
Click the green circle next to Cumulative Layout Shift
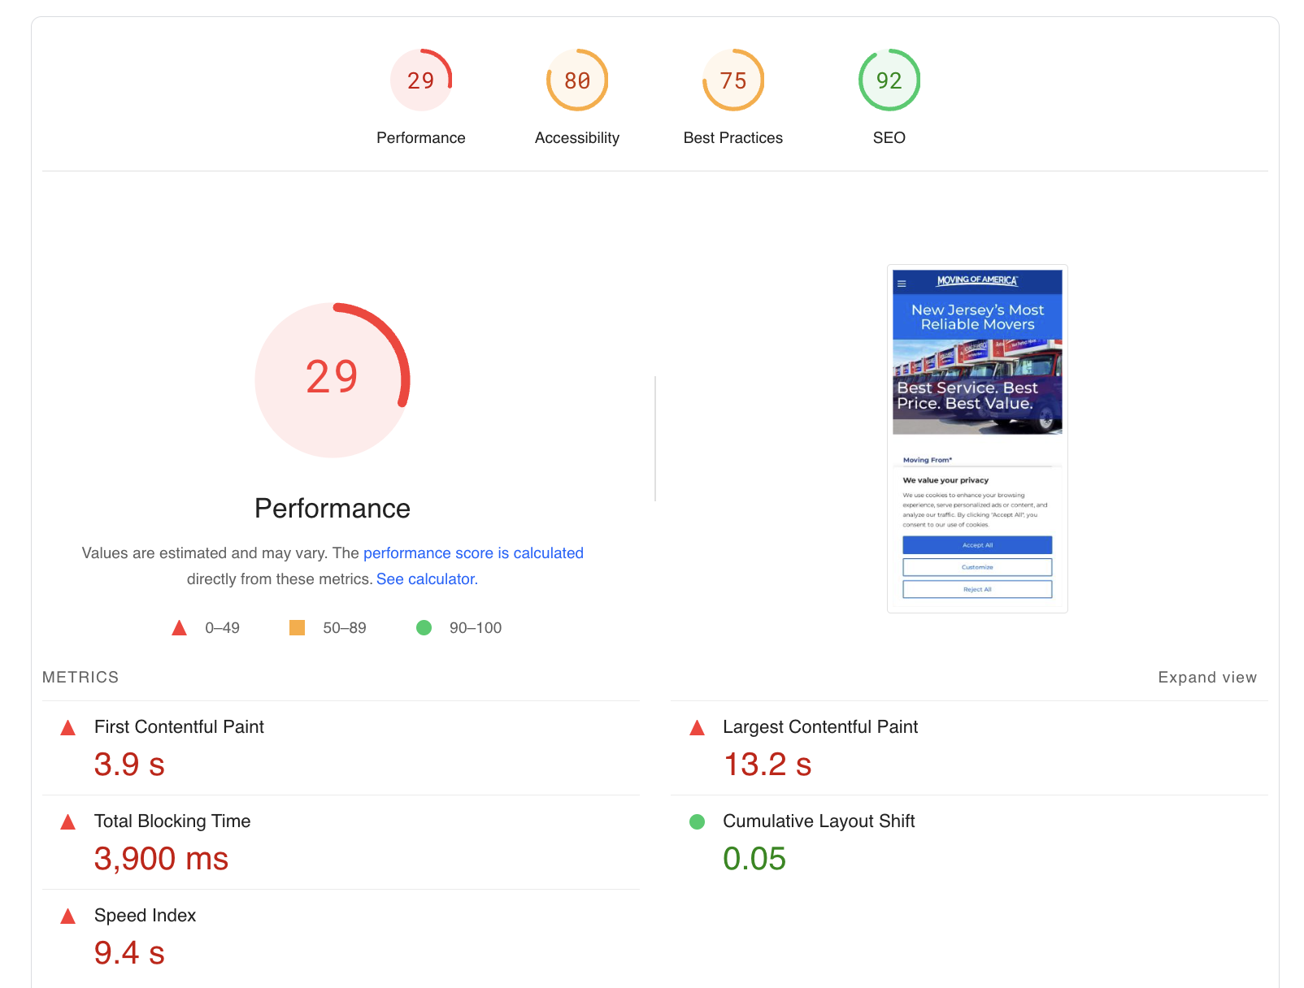(x=697, y=821)
